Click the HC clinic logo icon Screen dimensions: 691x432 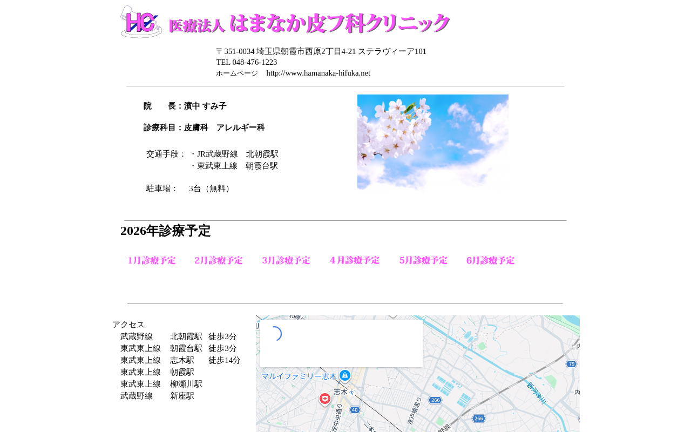[141, 22]
